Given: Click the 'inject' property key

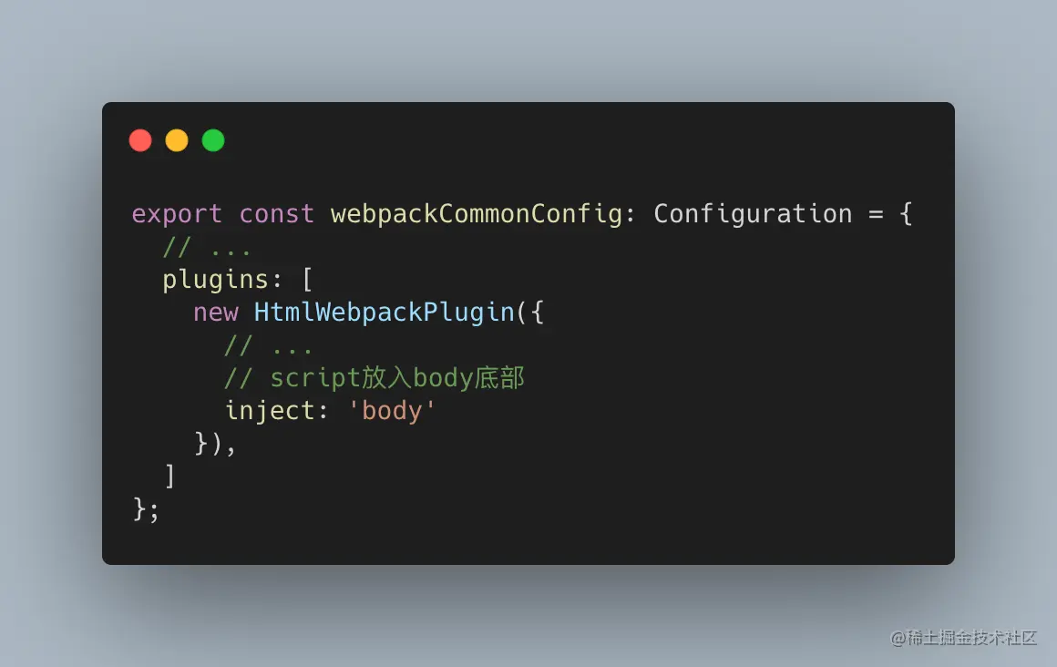Looking at the screenshot, I should click(x=270, y=411).
